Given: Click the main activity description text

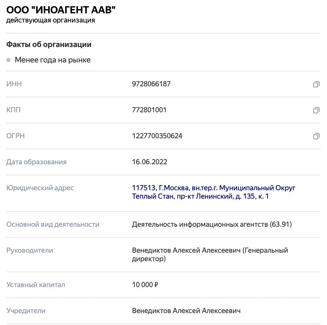Looking at the screenshot, I should [212, 225].
